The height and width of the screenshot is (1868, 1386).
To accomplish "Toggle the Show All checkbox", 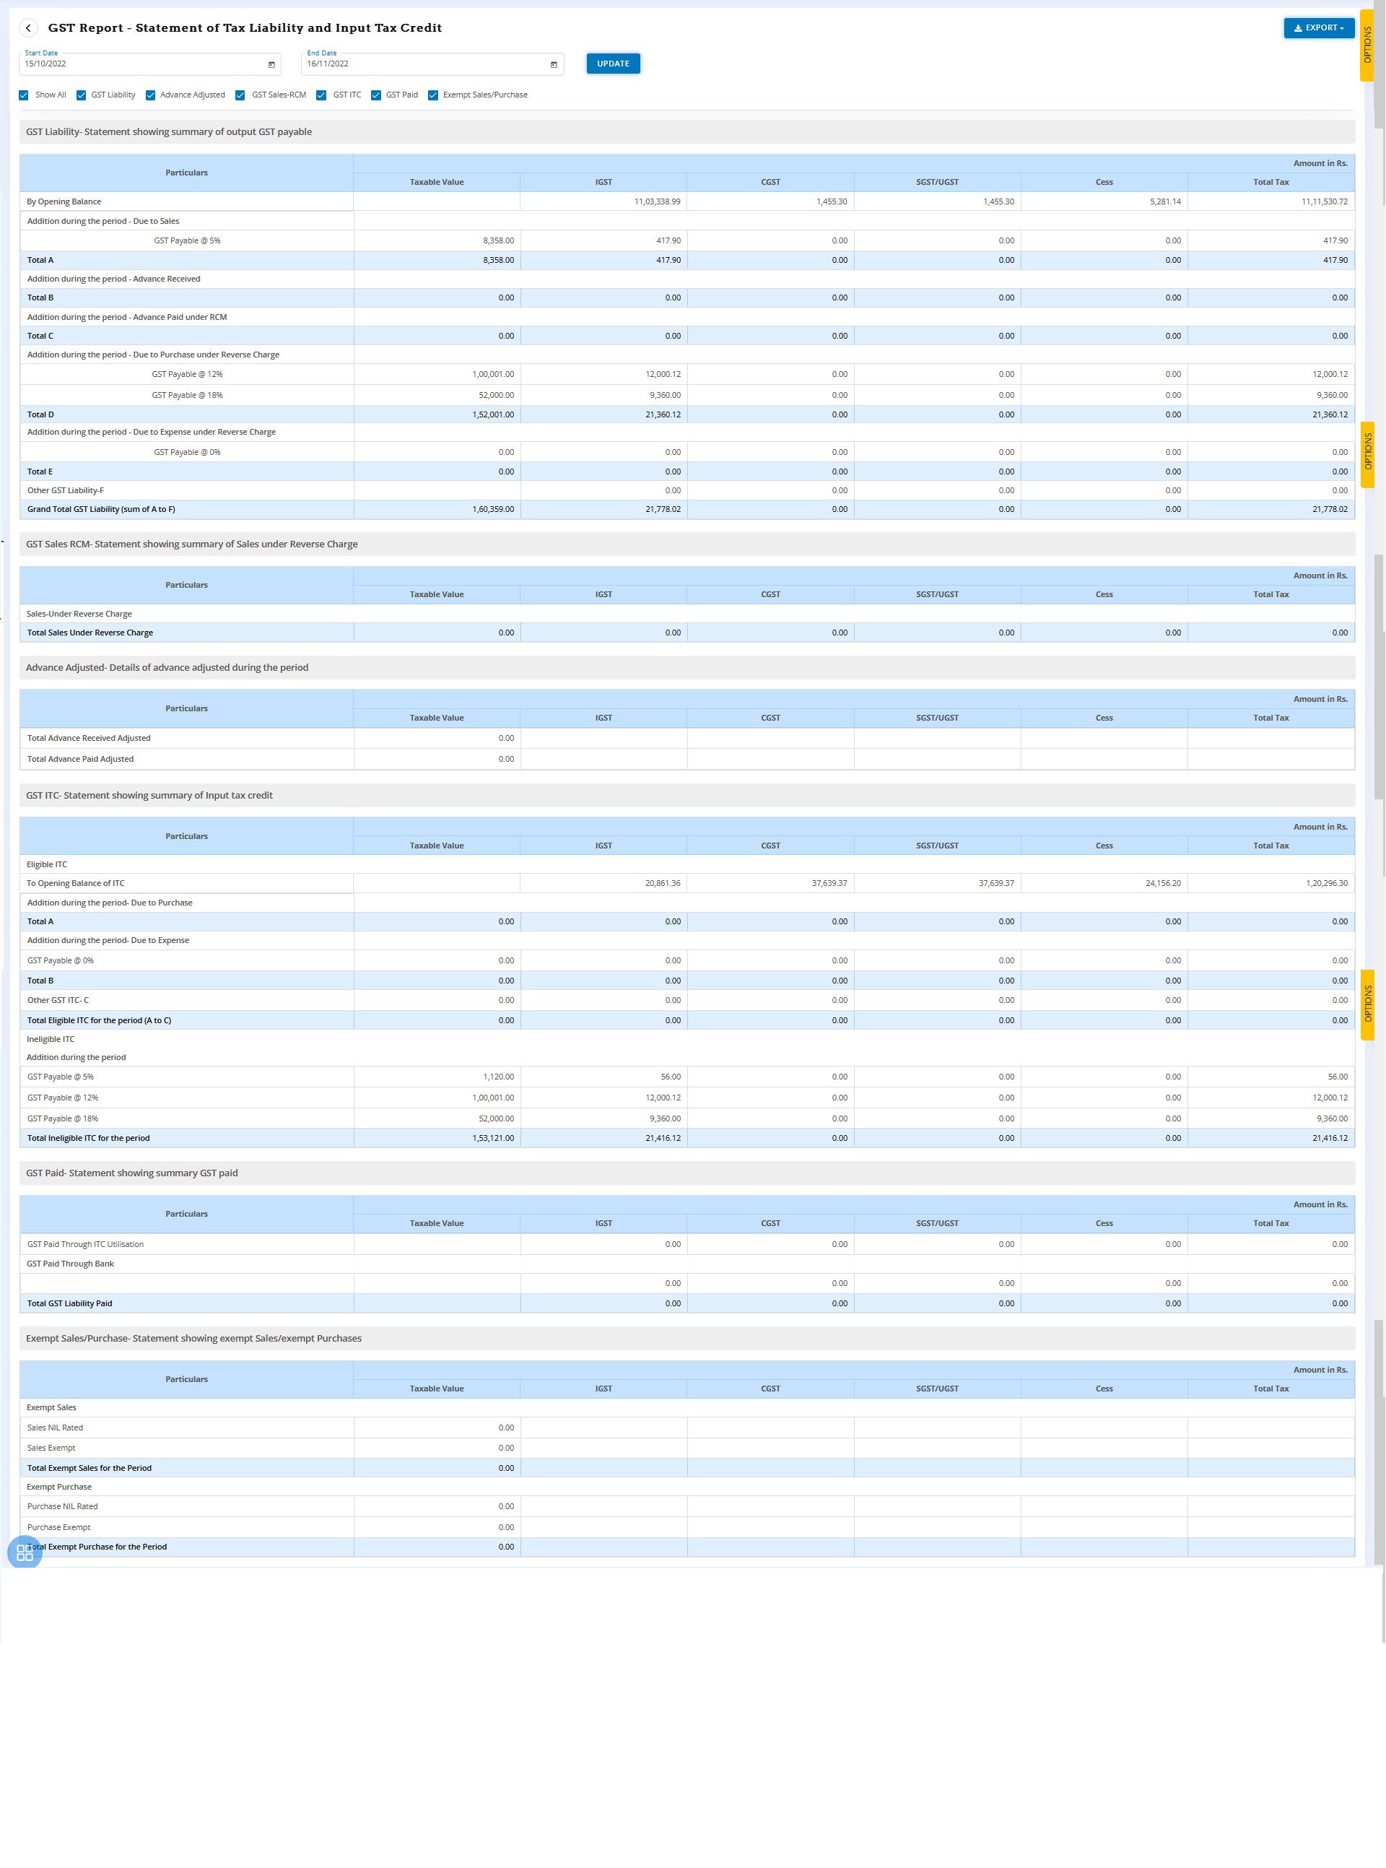I will [x=24, y=95].
